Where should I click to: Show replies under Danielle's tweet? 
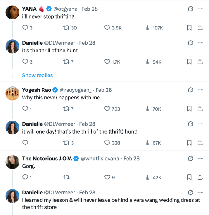coord(37,75)
